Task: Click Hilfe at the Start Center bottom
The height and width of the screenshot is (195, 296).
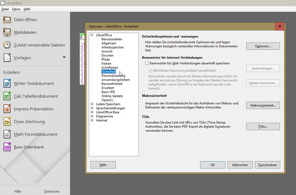Action: pos(18,191)
